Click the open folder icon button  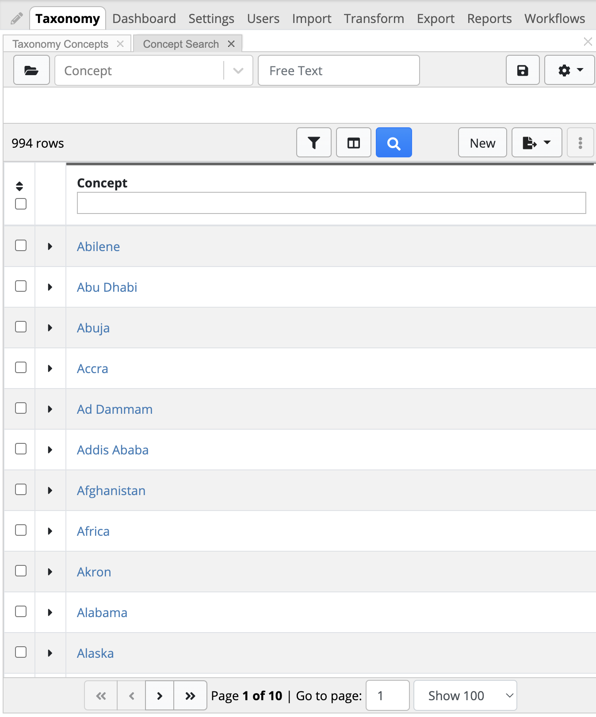pyautogui.click(x=31, y=70)
